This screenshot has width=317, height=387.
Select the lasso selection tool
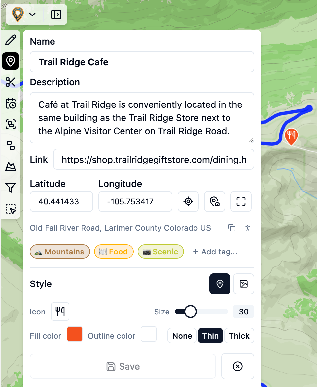point(10,209)
